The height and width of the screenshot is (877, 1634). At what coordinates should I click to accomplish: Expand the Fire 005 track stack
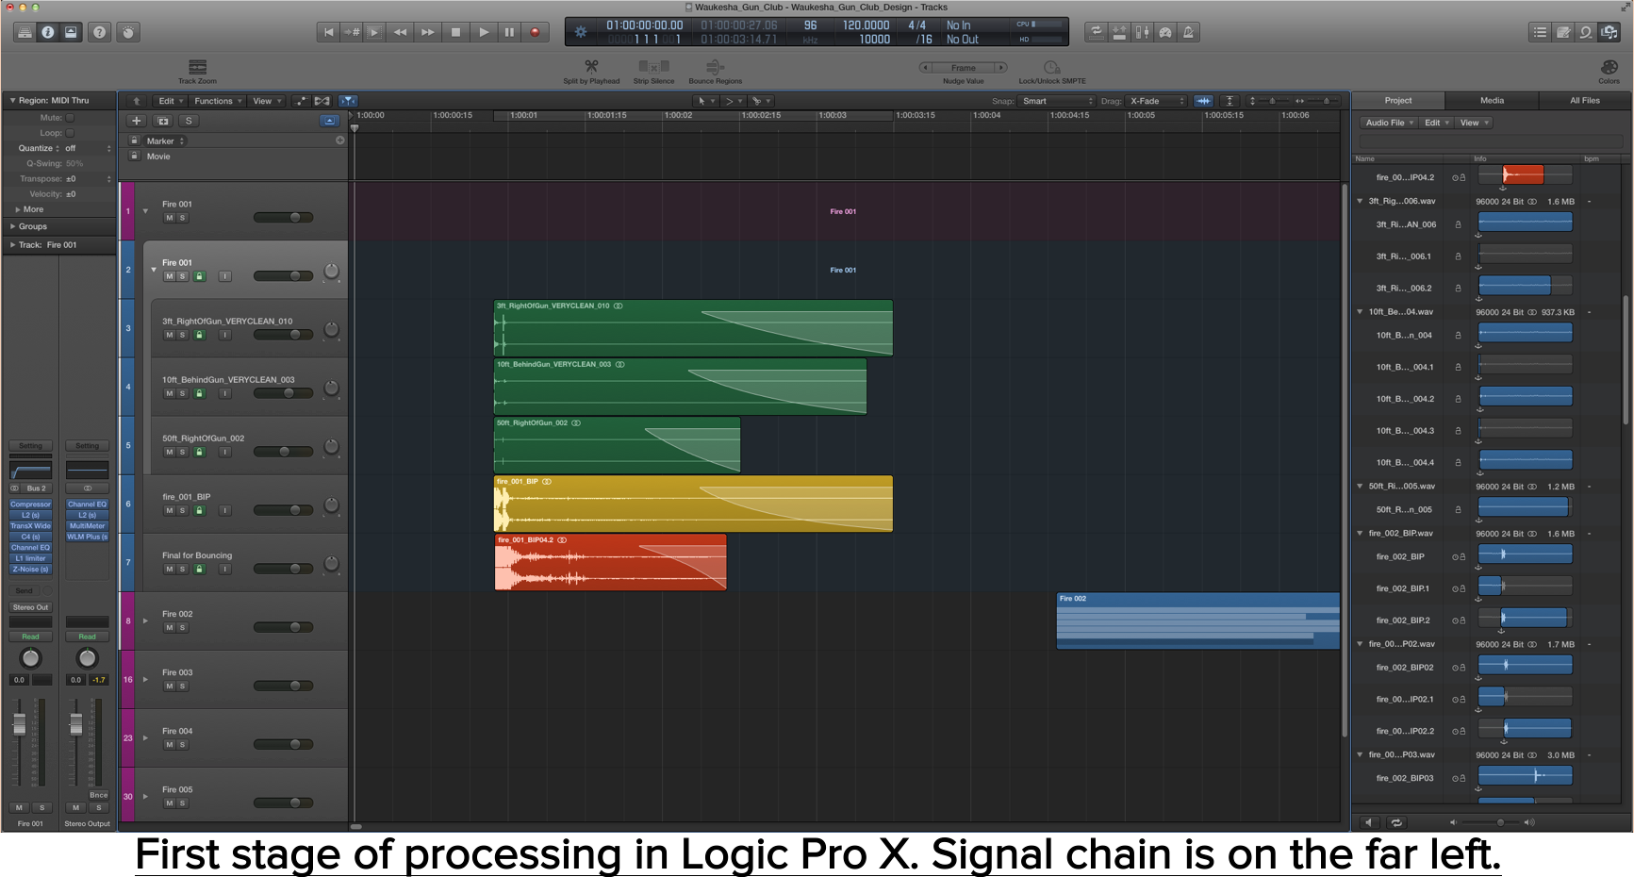(145, 796)
